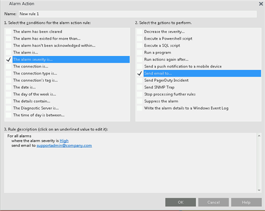Tick 'Send SNMP Trap' action checkbox

(x=140, y=87)
